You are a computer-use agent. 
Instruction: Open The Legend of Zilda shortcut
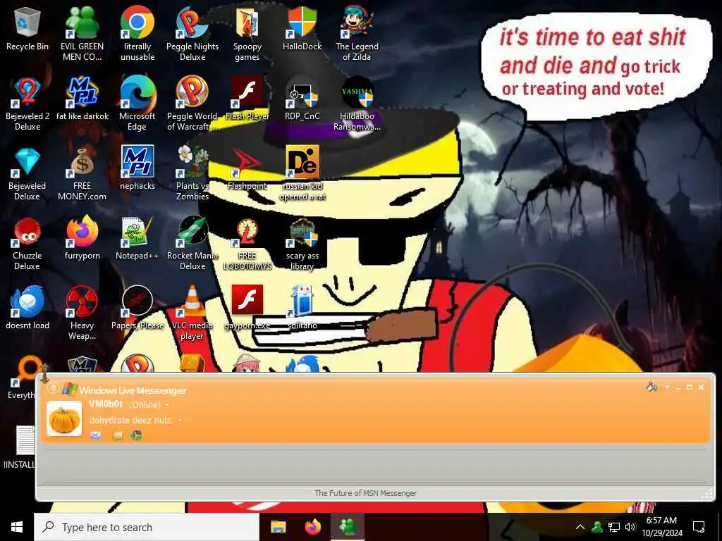[357, 33]
